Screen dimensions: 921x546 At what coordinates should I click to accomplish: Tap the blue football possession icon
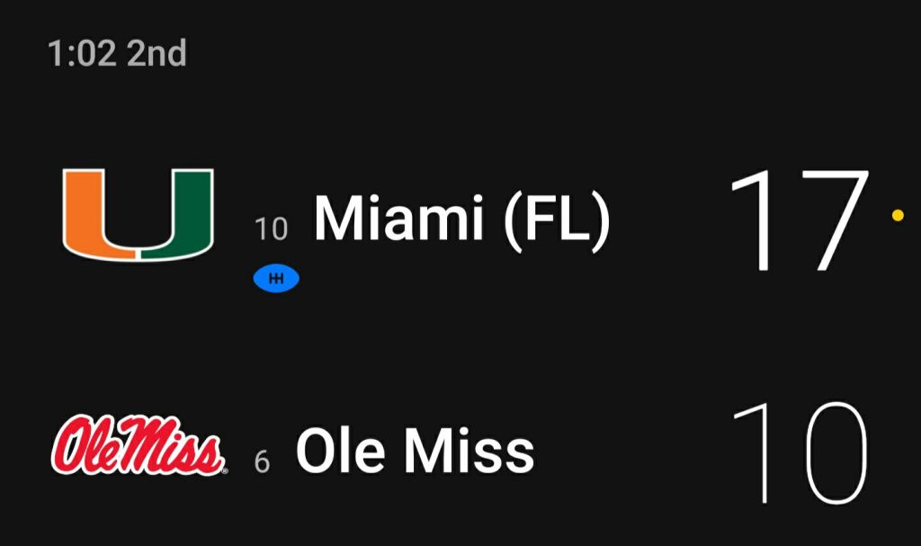point(276,280)
